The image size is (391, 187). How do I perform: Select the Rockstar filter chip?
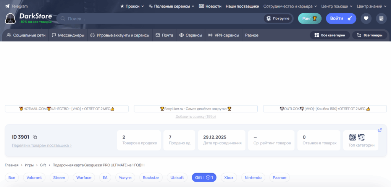[x=151, y=177]
